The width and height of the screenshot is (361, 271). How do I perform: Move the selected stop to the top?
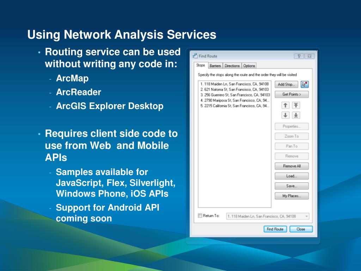click(x=296, y=105)
